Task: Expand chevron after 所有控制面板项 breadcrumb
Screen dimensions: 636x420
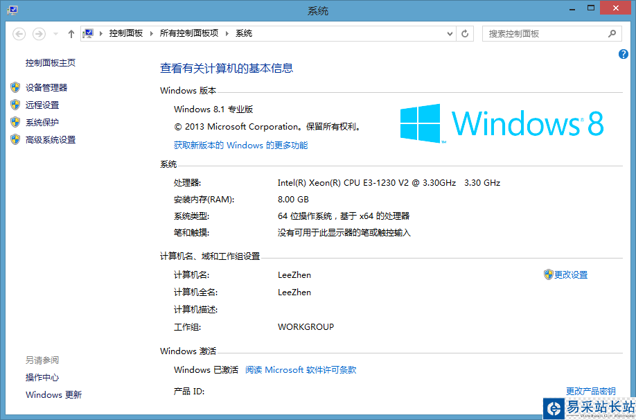Action: (227, 34)
